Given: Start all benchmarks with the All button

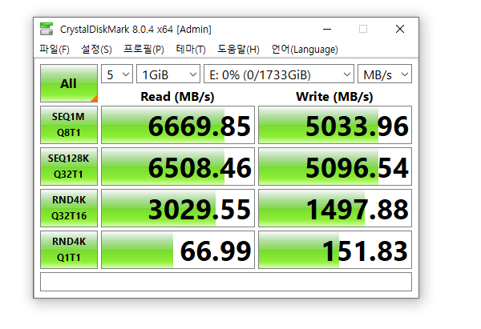Looking at the screenshot, I should (x=69, y=83).
